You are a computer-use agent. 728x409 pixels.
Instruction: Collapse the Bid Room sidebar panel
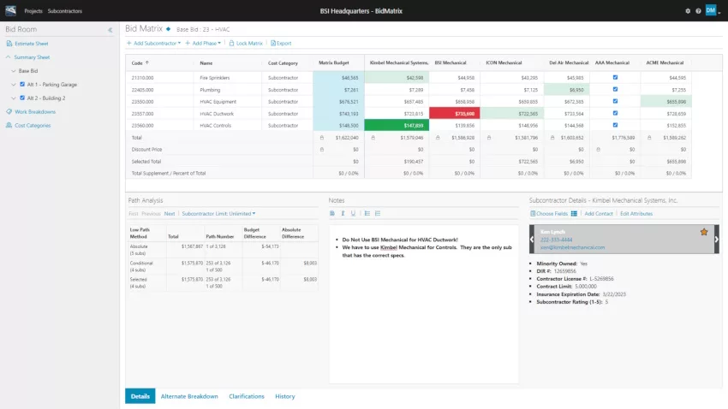[x=110, y=30]
